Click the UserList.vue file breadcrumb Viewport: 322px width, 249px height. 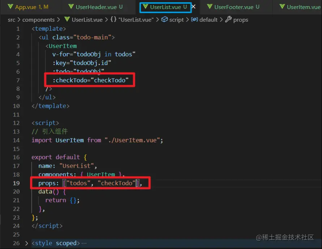[87, 20]
